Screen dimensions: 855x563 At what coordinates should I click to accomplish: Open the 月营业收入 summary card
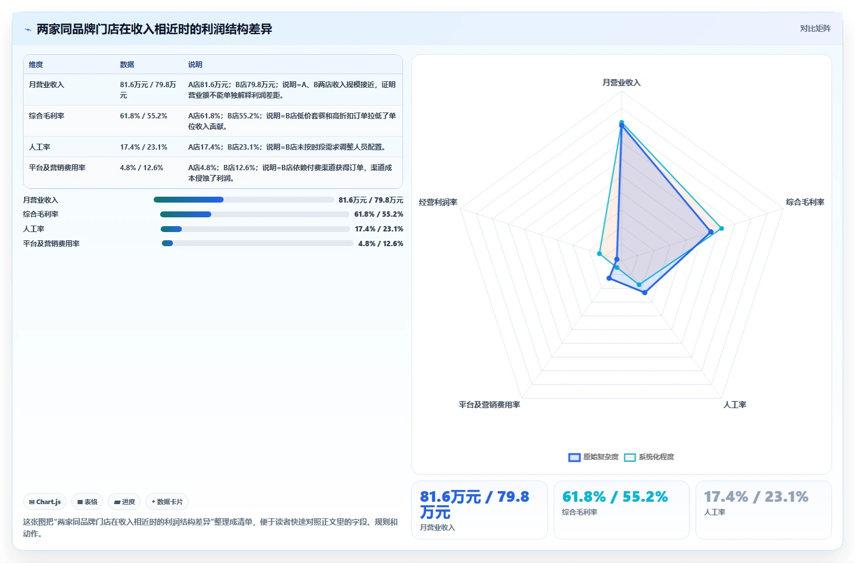[x=480, y=510]
